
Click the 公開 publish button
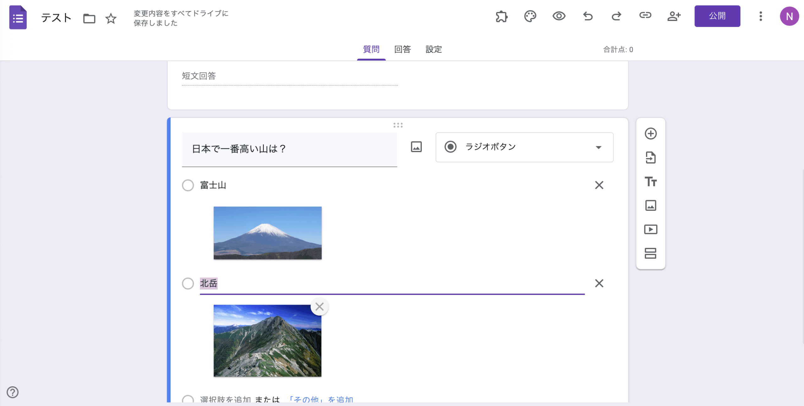[x=717, y=16]
